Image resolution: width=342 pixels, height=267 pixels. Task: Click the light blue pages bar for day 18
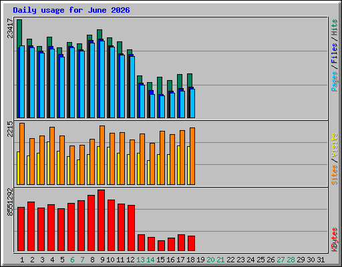[192, 103]
